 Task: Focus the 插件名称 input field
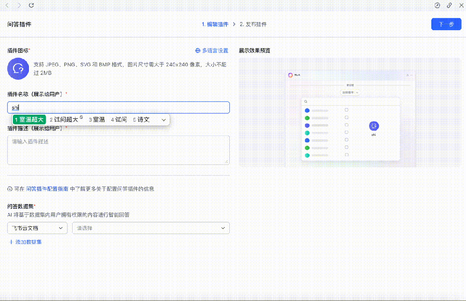coord(118,107)
